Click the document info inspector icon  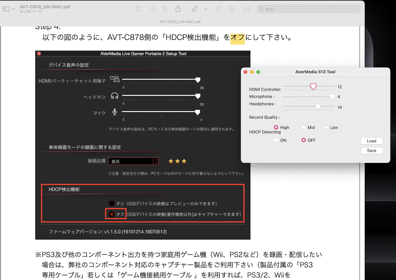(139, 9)
